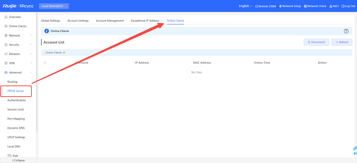This screenshot has height=163, width=357.
Task: Click the Network Setup link
Action: (x=292, y=6)
